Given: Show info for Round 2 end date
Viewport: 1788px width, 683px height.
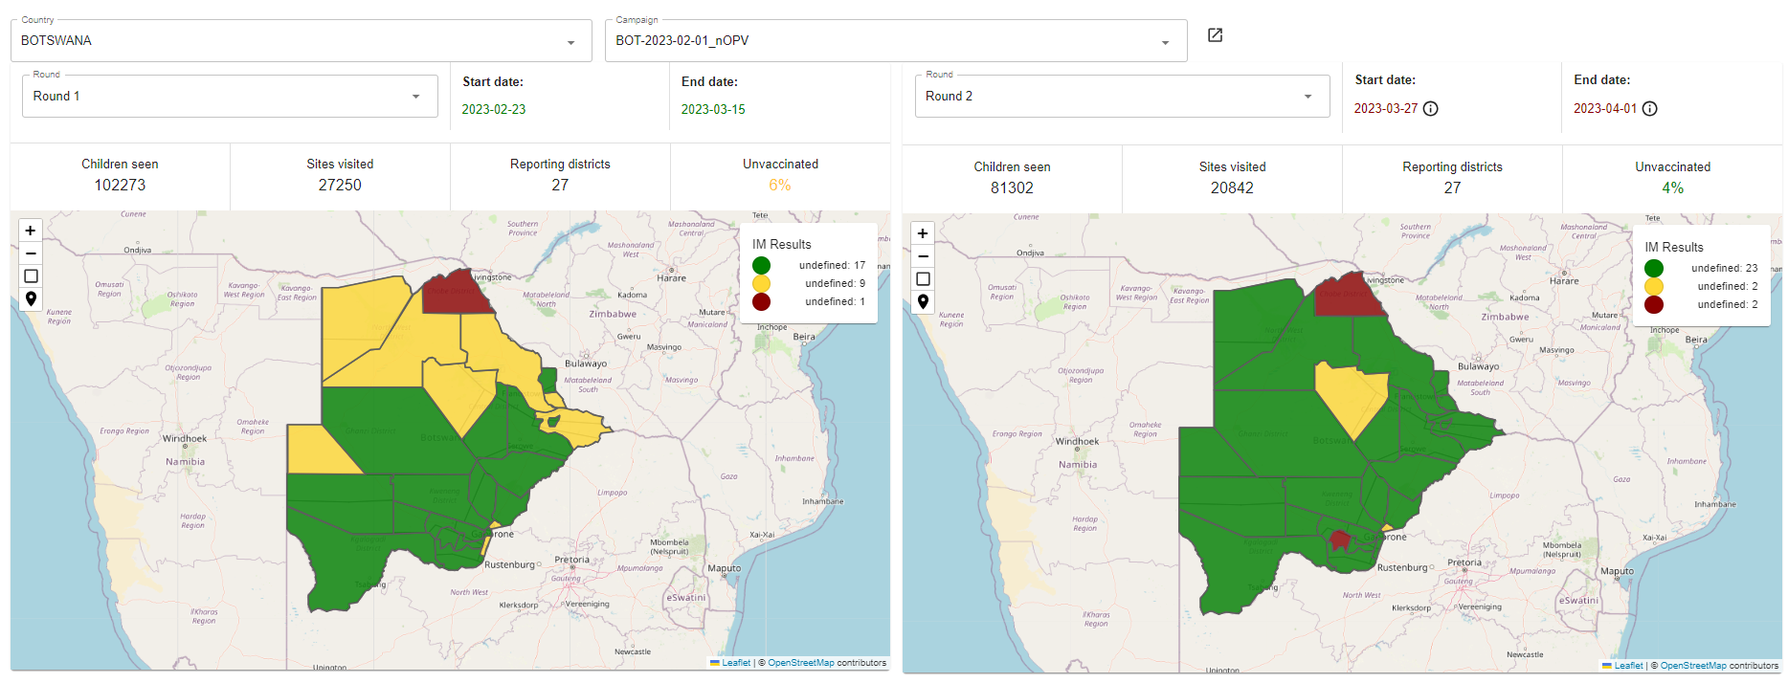Looking at the screenshot, I should [x=1650, y=109].
